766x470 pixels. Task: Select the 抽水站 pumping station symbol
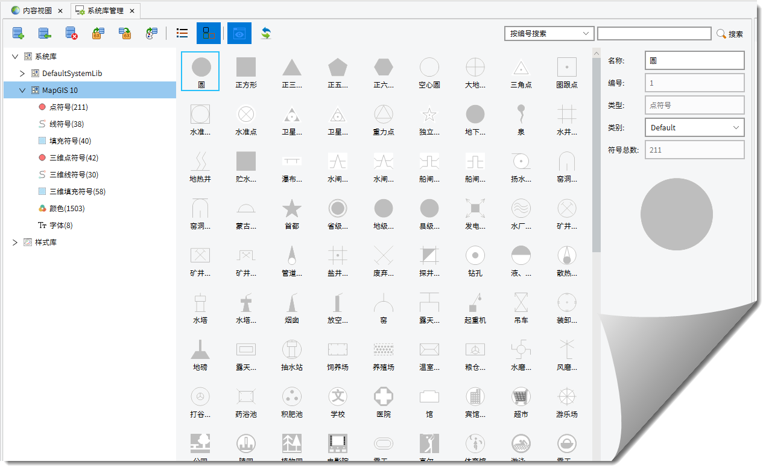click(292, 354)
